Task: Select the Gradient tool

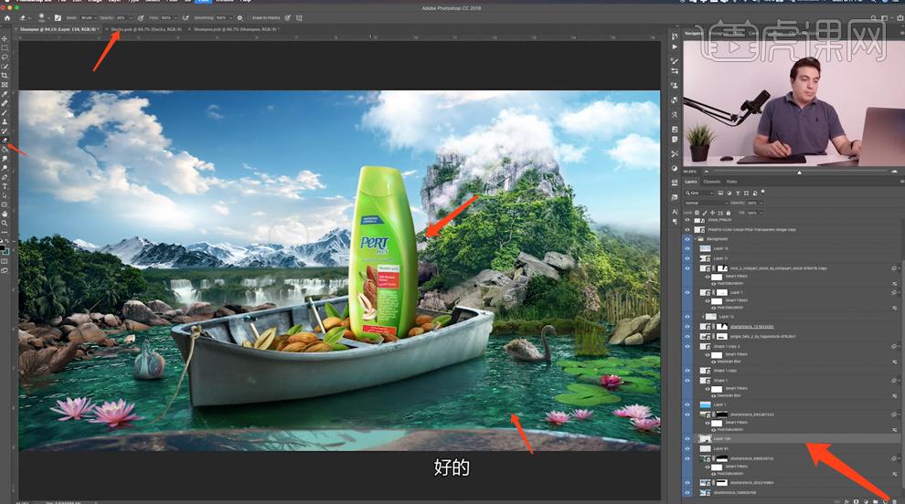Action: pyautogui.click(x=5, y=149)
